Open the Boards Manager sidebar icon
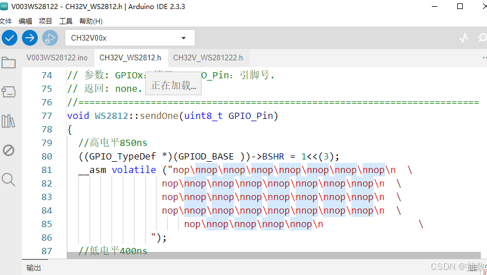This screenshot has width=487, height=275. (8, 92)
